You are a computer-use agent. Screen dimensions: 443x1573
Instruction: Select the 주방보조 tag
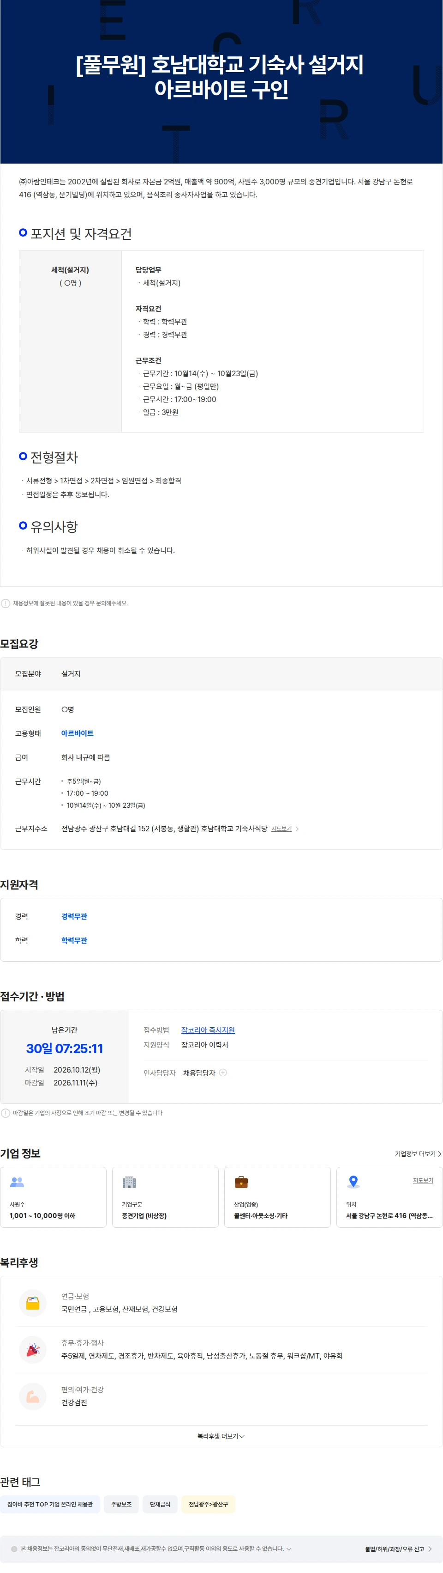point(121,1504)
